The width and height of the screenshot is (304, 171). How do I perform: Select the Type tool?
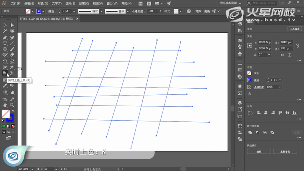click(x=5, y=43)
